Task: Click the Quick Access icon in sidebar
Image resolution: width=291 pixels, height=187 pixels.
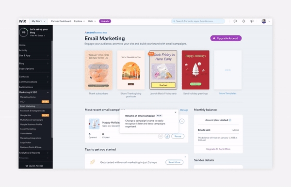Action: pos(27,166)
